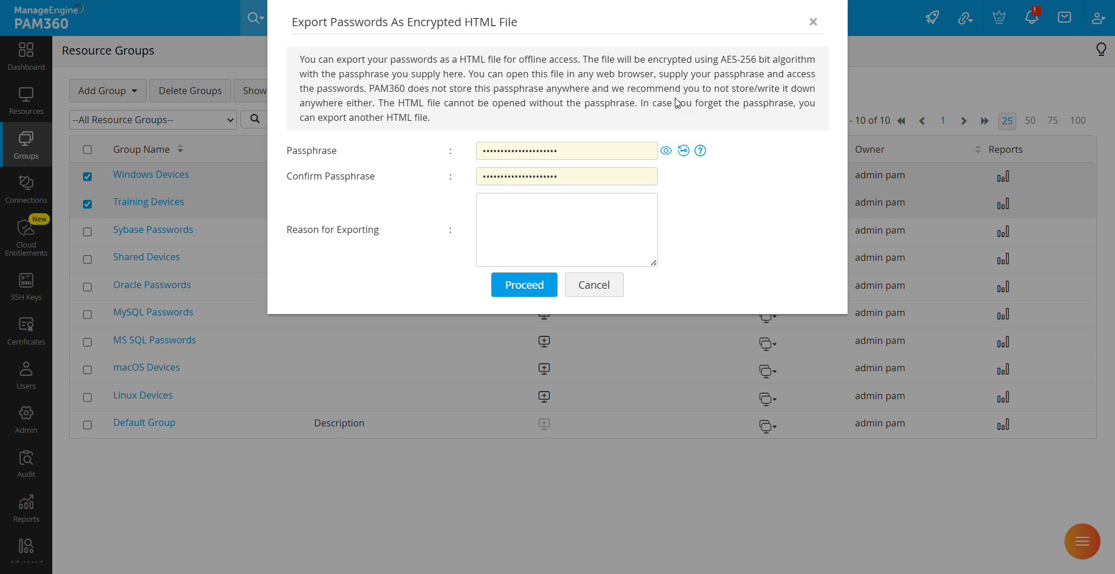Check the Sybase Passwords group checkbox

(87, 232)
